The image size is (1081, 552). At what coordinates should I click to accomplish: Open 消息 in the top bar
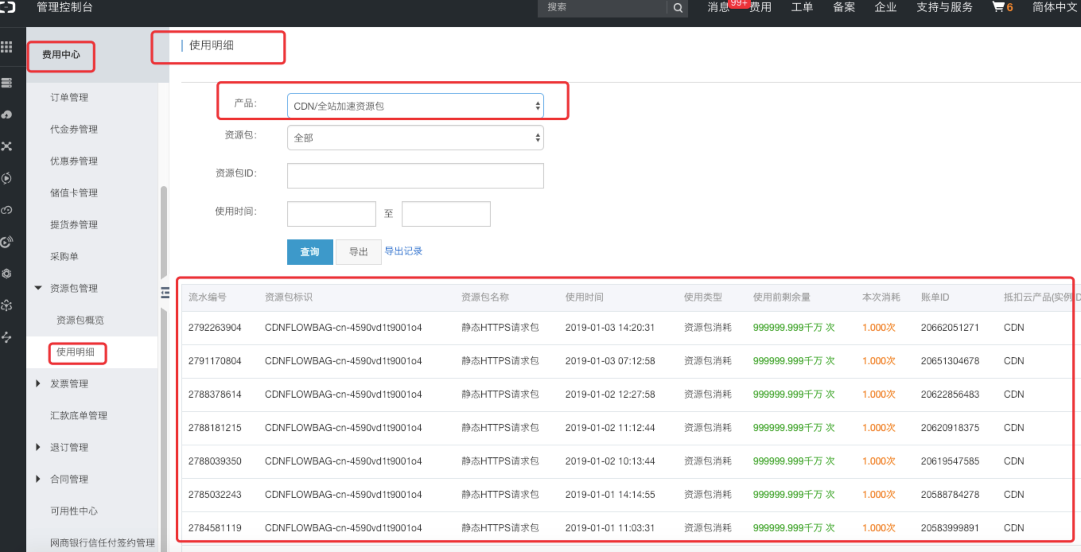point(718,7)
